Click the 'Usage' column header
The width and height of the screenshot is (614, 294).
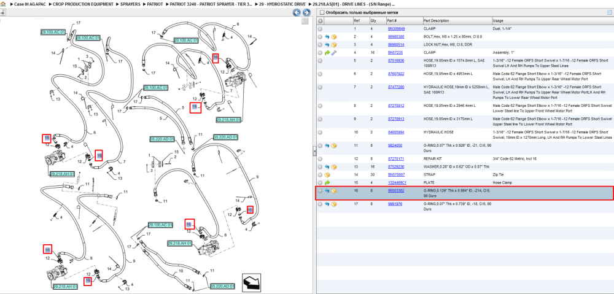(x=552, y=21)
